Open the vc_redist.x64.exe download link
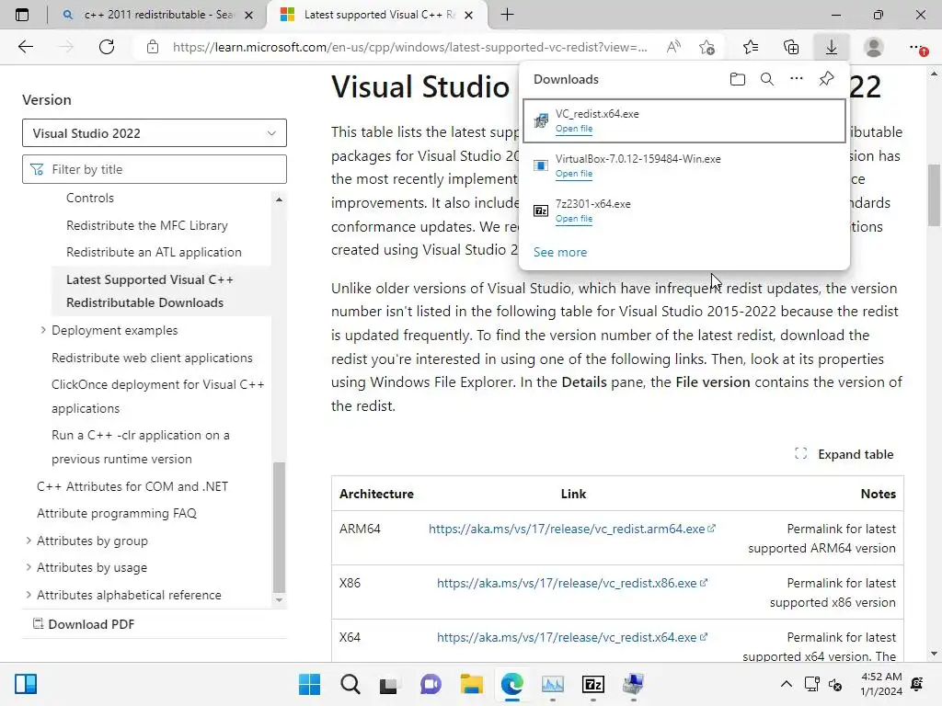This screenshot has height=706, width=942. 572,637
